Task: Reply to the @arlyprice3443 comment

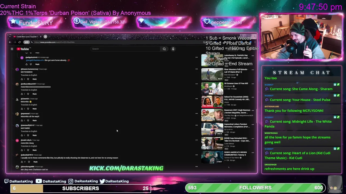Action: (x=37, y=64)
